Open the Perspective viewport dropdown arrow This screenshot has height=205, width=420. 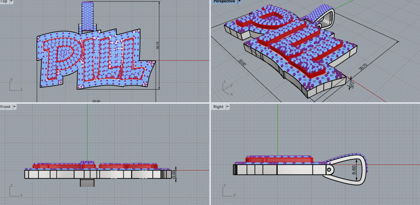click(239, 1)
